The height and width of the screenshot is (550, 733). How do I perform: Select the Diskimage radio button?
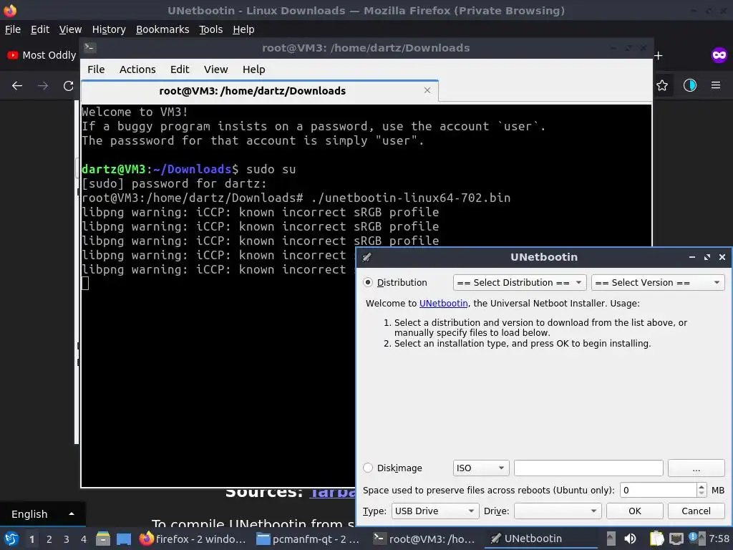coord(368,468)
